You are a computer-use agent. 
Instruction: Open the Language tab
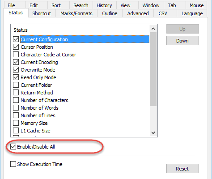tap(192, 13)
